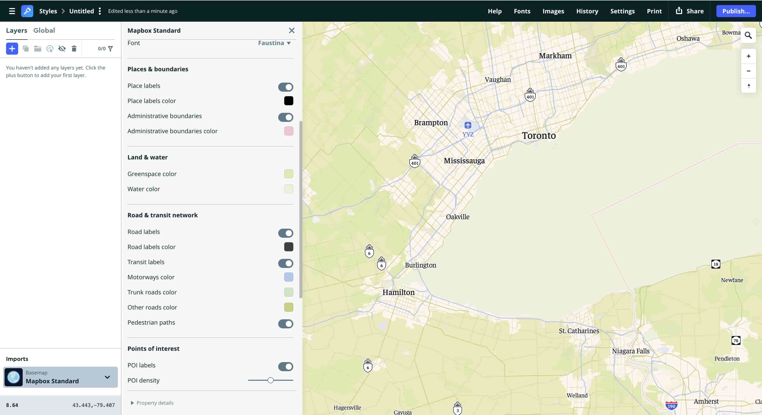The height and width of the screenshot is (415, 762).
Task: Zoom in using the plus map control
Action: [749, 56]
